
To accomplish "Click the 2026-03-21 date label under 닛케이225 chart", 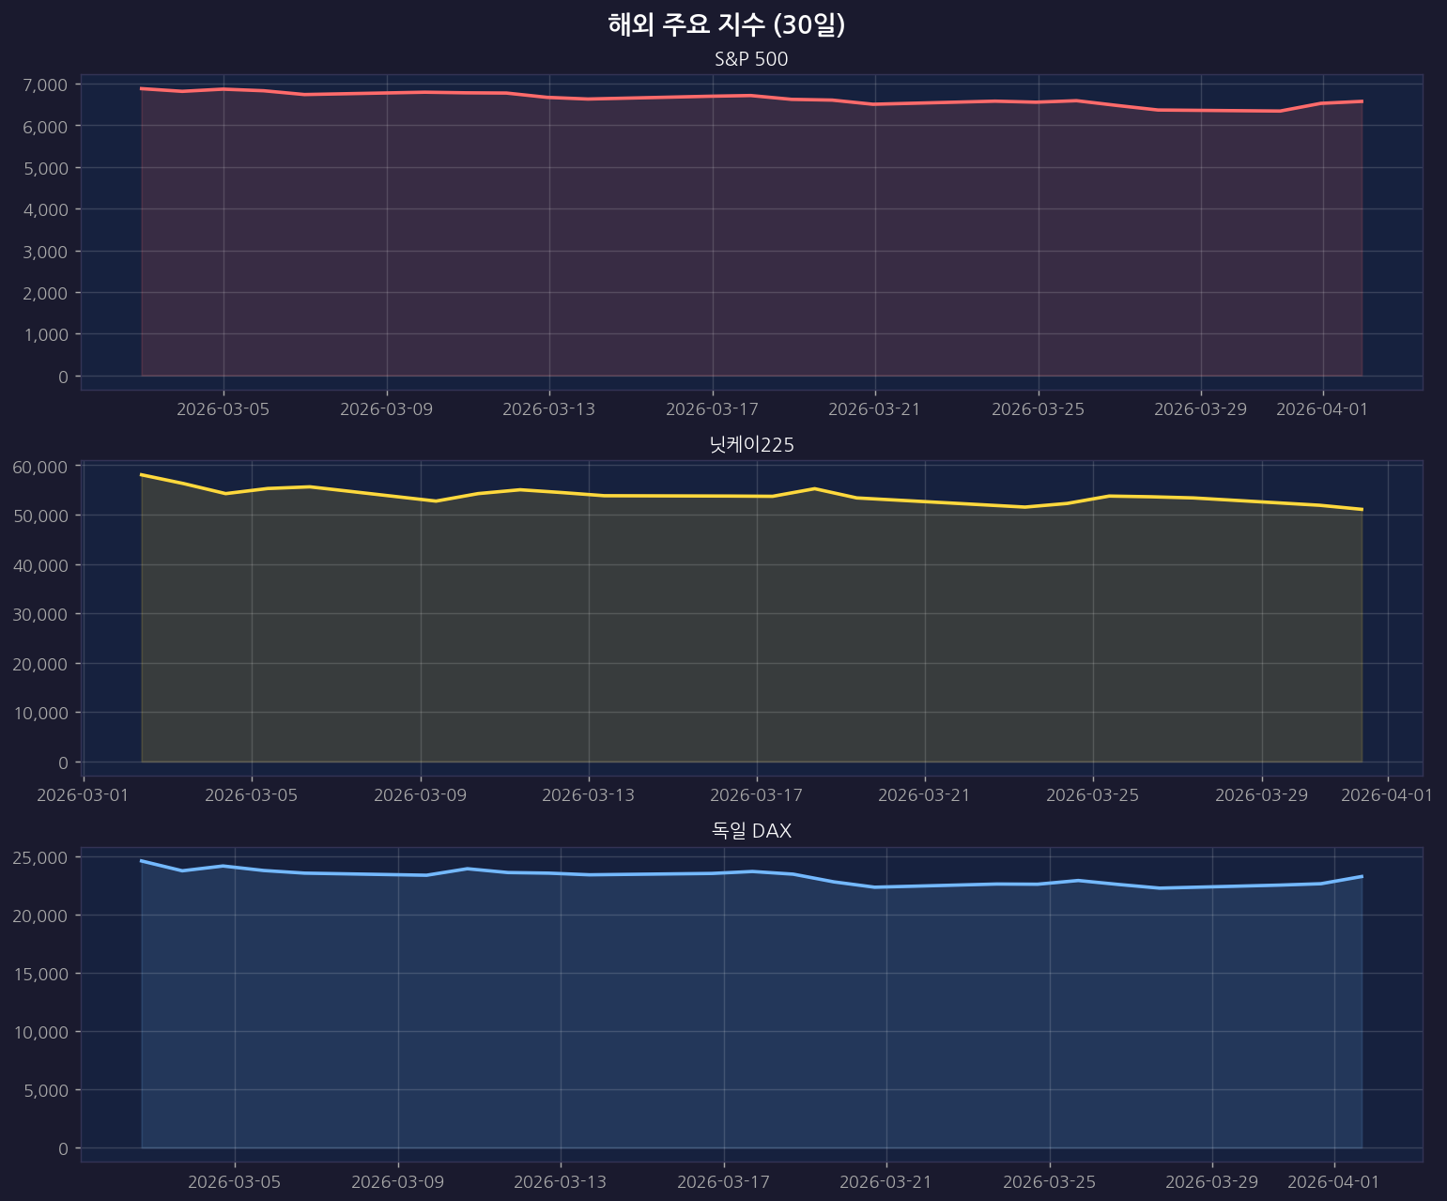I will pos(924,795).
